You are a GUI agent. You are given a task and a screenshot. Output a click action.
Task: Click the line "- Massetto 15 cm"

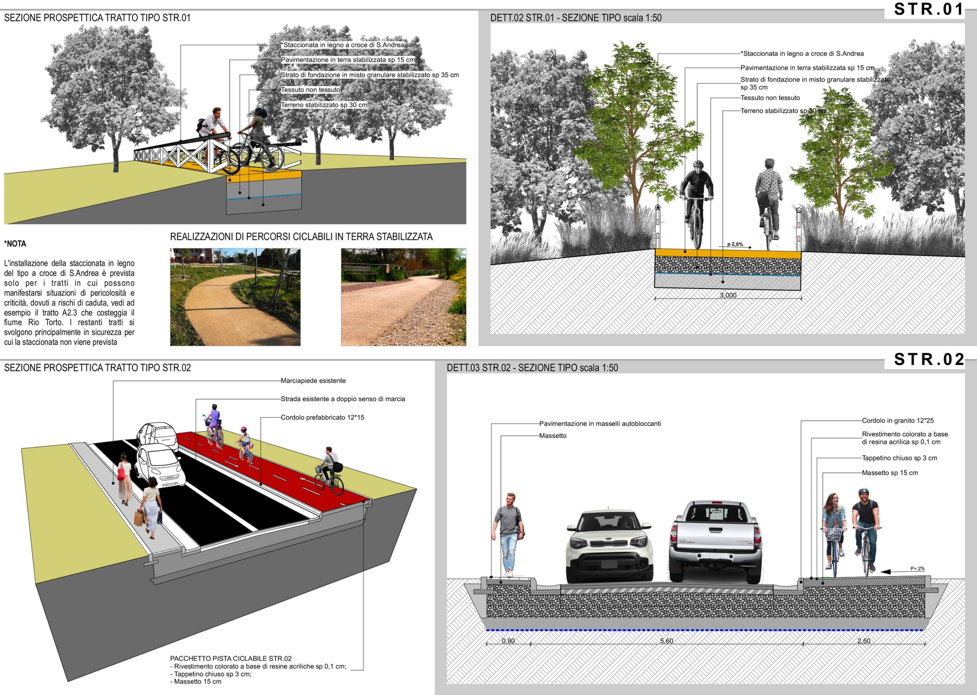pyautogui.click(x=196, y=682)
